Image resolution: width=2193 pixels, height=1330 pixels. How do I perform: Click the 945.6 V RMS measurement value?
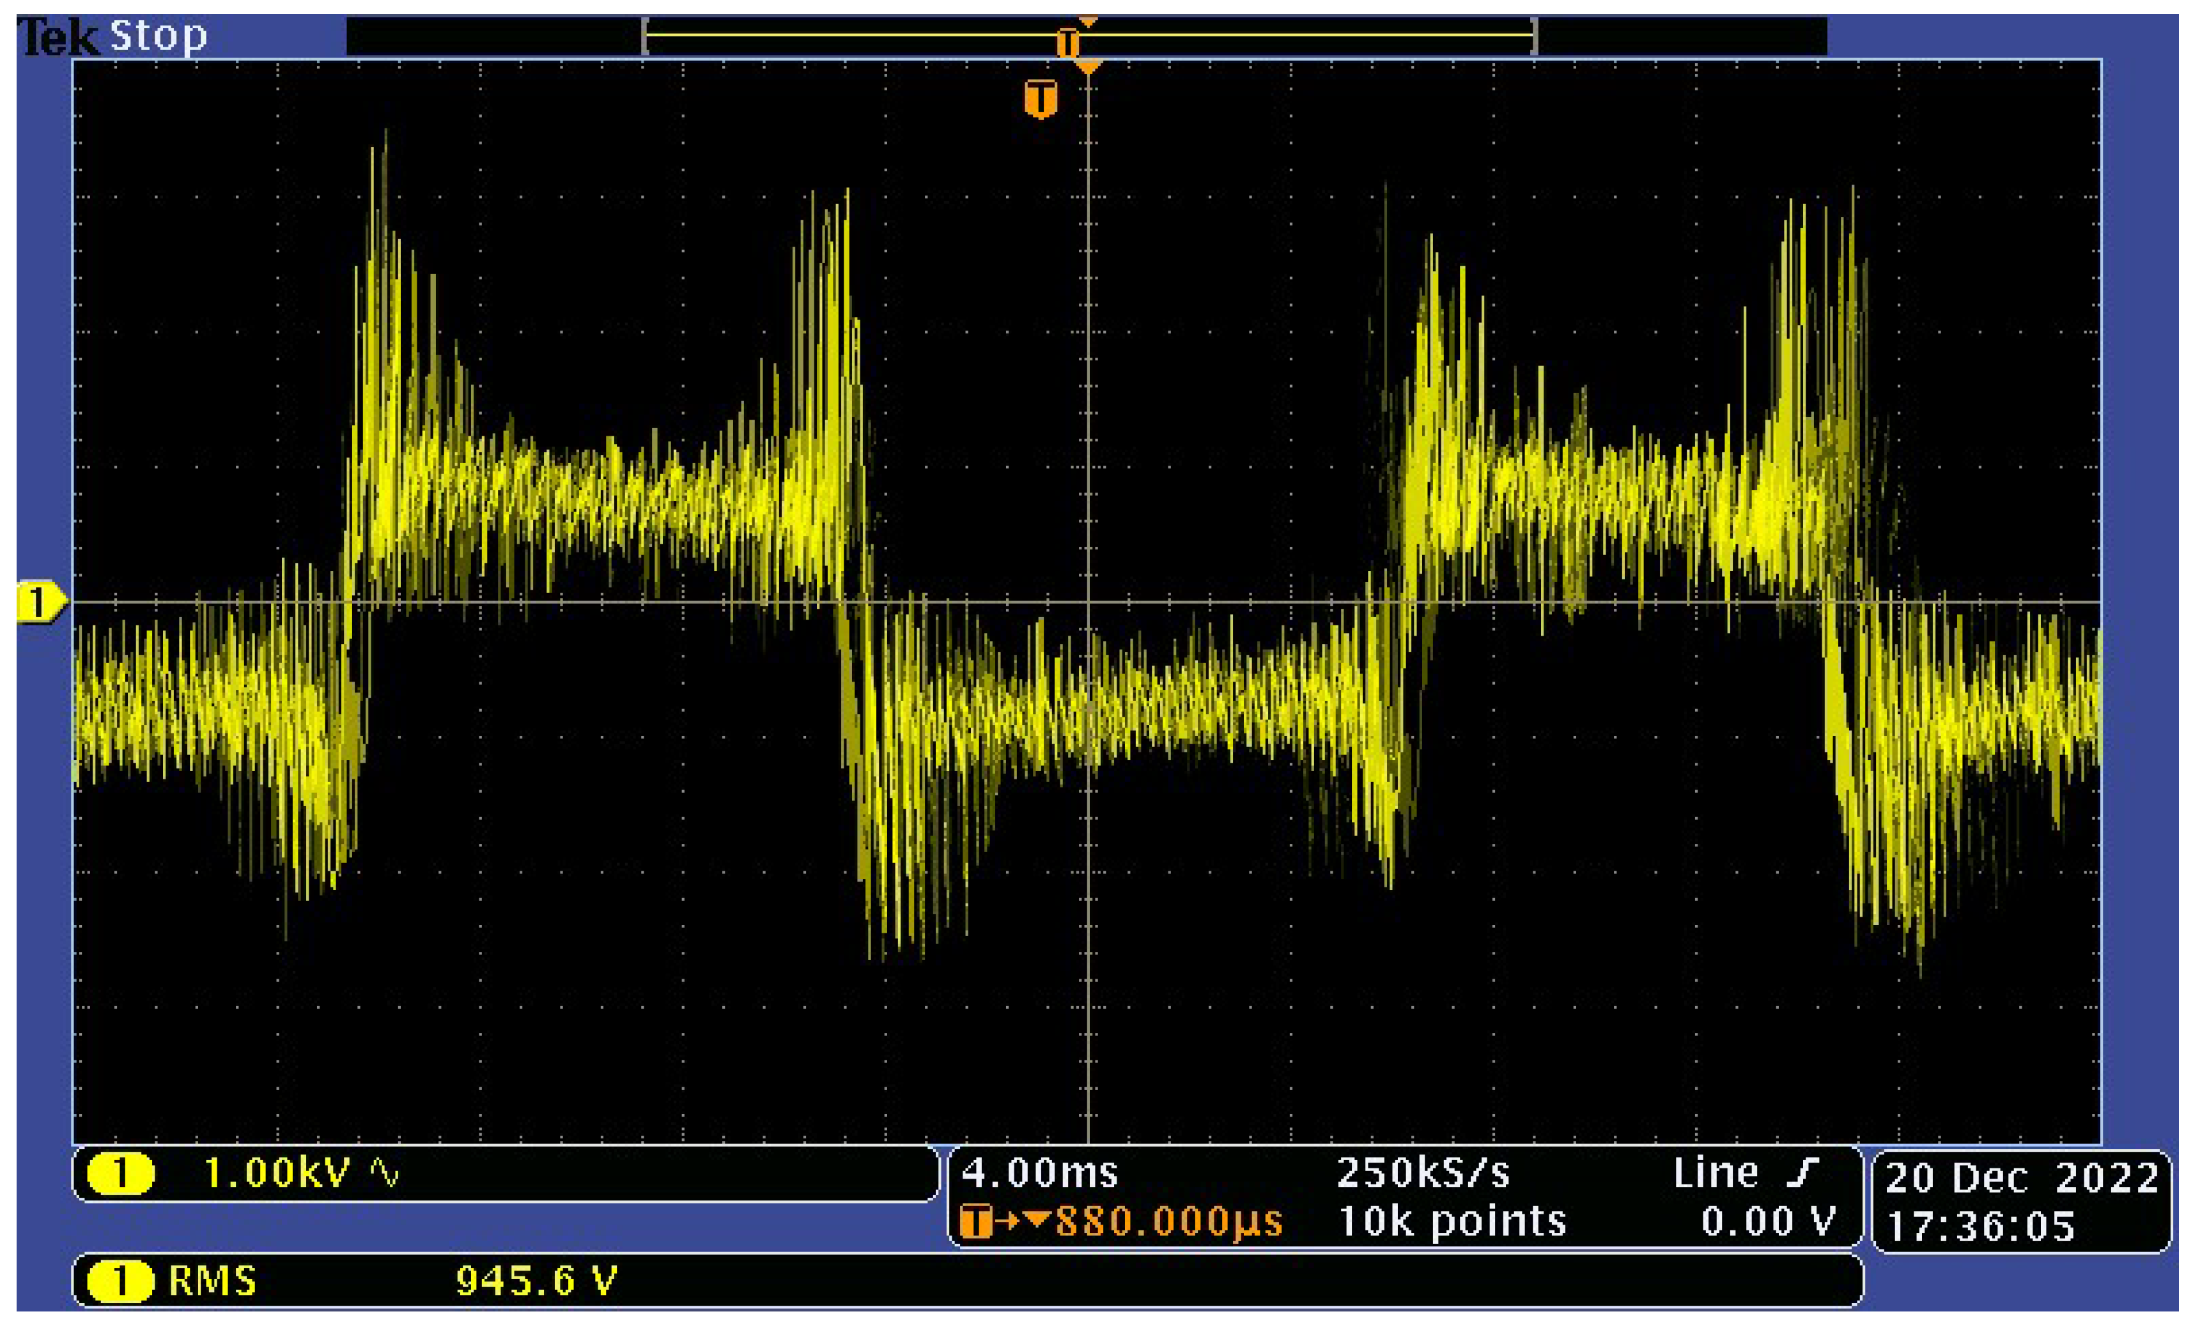click(536, 1282)
